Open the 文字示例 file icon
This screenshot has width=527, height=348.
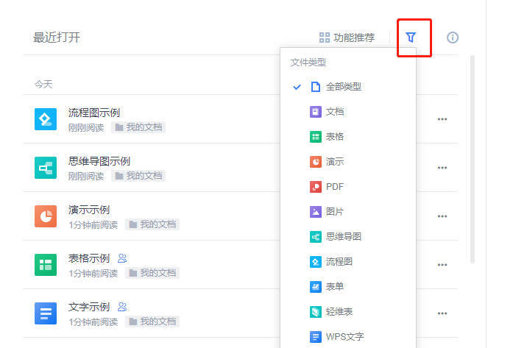click(46, 313)
